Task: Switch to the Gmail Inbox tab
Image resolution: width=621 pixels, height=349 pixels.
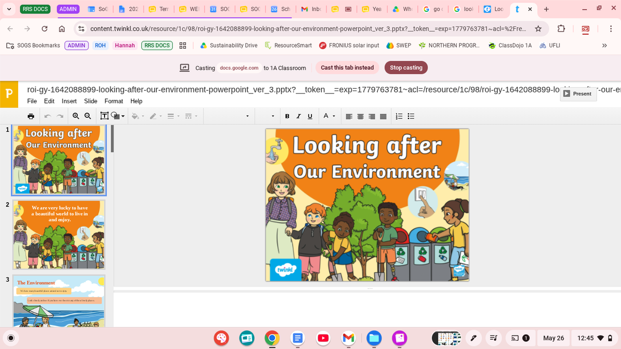Action: click(310, 9)
